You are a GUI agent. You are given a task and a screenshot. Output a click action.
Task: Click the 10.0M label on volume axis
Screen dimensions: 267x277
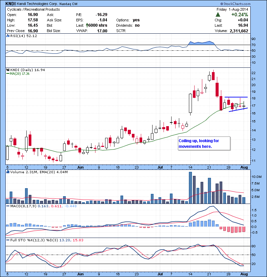(x=257, y=177)
